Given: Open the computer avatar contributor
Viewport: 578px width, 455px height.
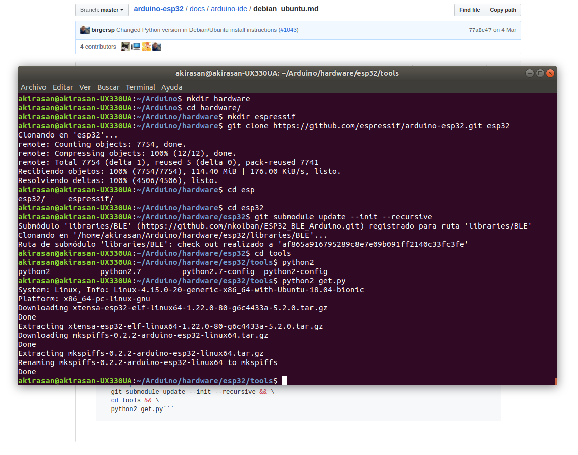Looking at the screenshot, I should click(x=136, y=47).
